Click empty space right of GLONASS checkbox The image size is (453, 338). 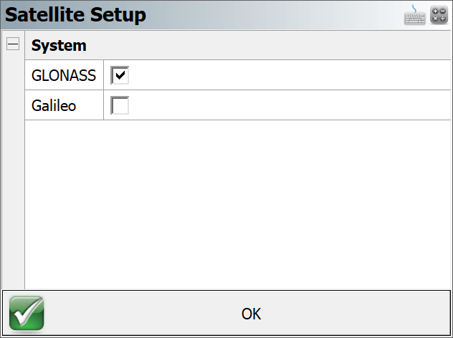289,75
